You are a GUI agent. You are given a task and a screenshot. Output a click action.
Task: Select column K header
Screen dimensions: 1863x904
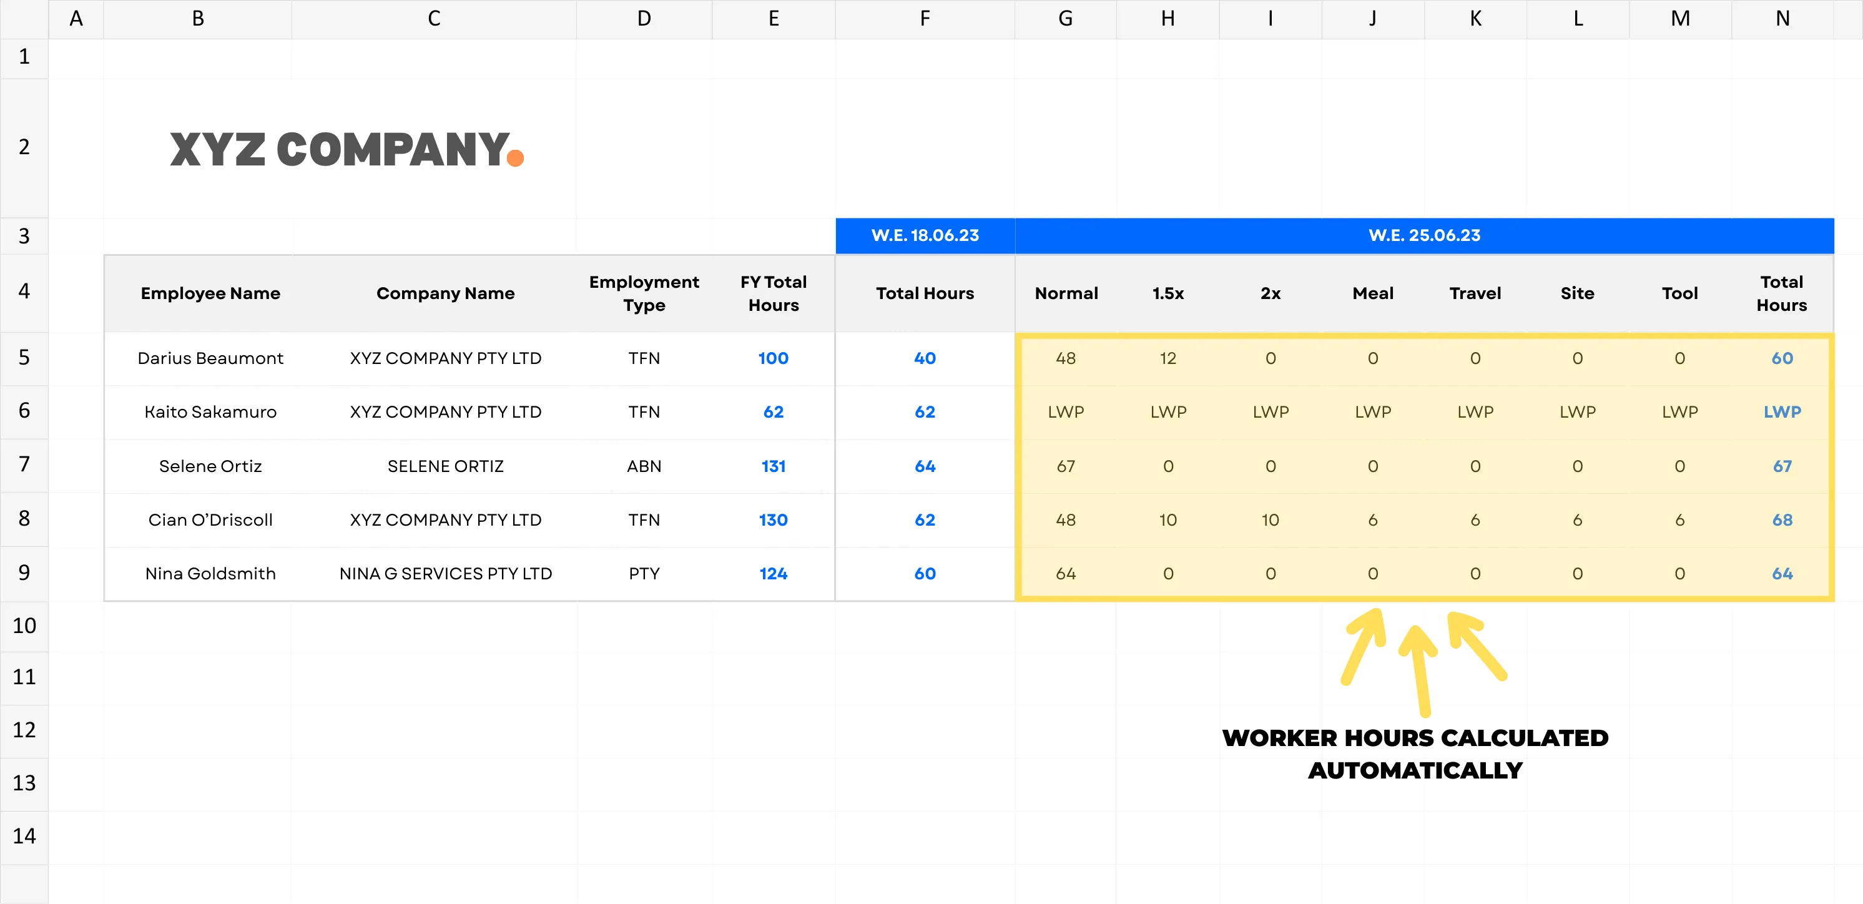point(1475,19)
